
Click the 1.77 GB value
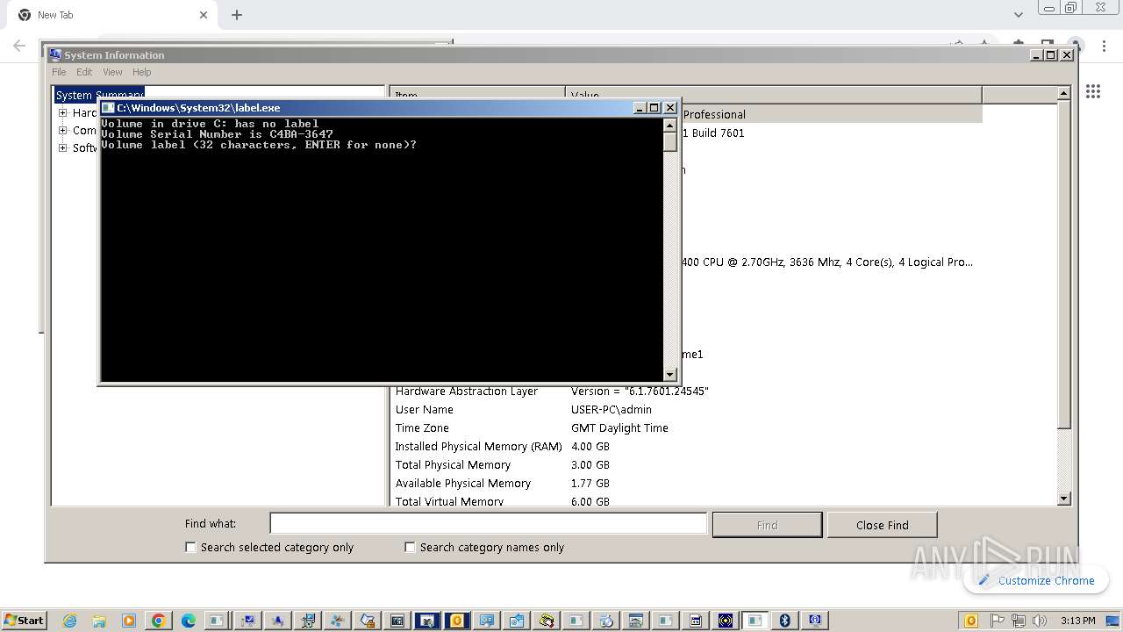[x=590, y=483]
